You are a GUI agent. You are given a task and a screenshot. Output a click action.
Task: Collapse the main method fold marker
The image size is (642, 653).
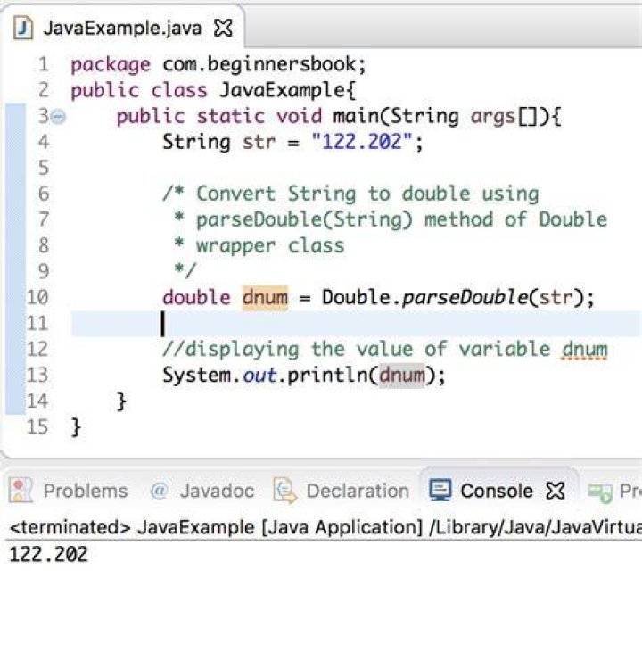(58, 116)
